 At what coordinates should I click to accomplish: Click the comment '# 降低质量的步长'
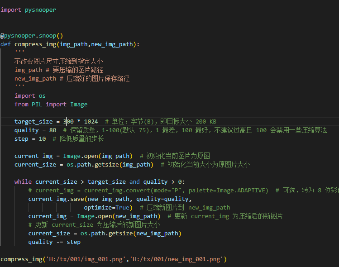(x=78, y=139)
